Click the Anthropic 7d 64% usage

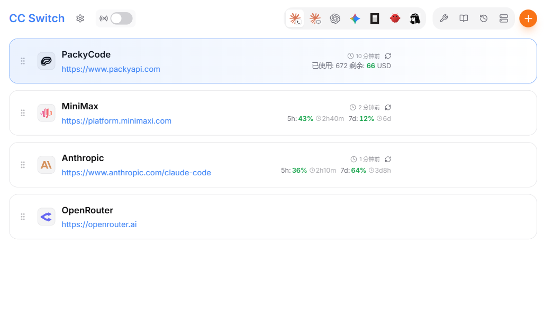click(x=353, y=171)
